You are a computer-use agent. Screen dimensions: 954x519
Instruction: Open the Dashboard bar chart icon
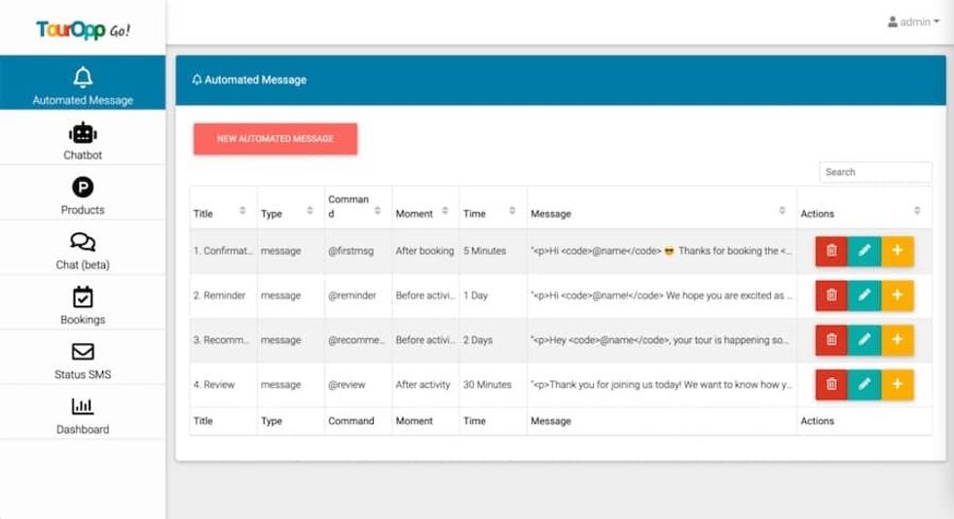(83, 406)
